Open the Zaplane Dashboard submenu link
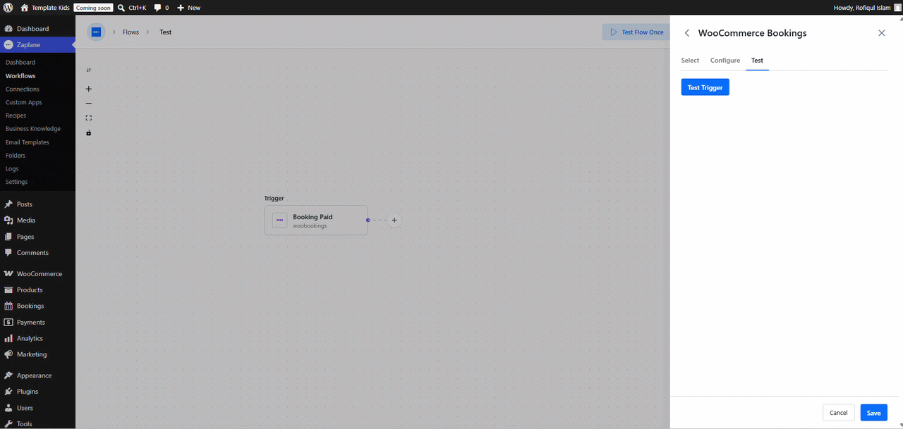 (x=20, y=62)
